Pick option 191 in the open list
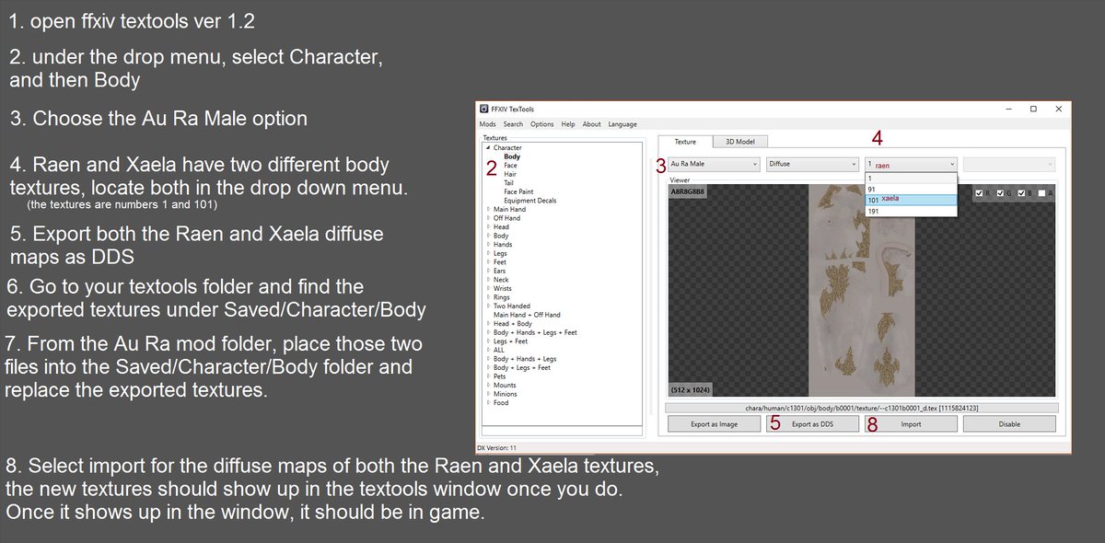1105x543 pixels. tap(911, 211)
